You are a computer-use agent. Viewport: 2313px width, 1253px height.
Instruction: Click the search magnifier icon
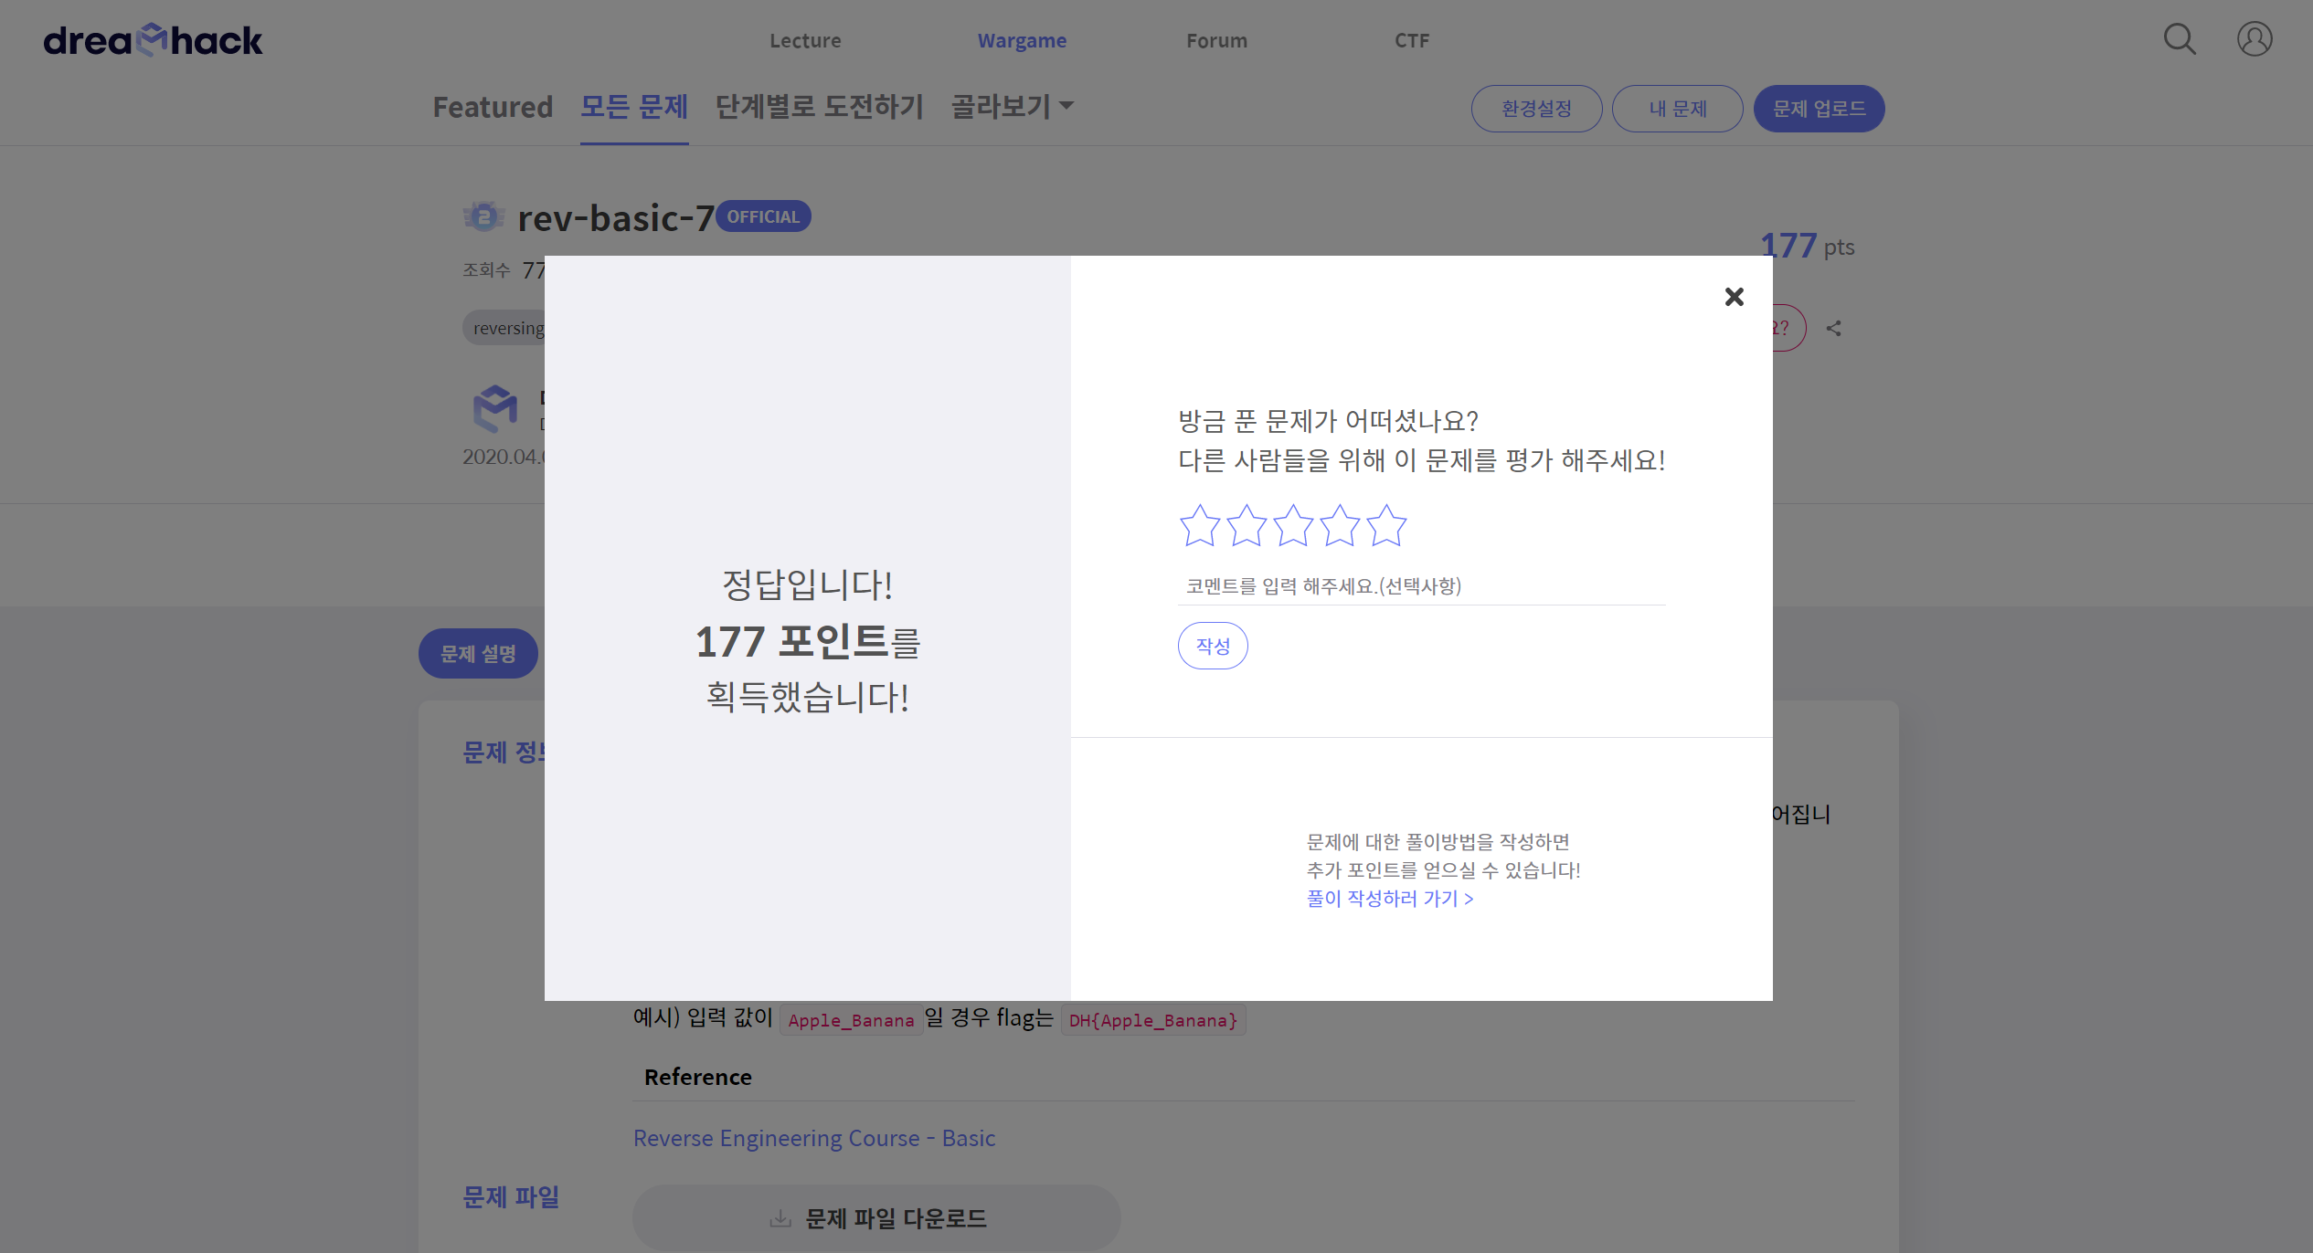tap(2179, 39)
